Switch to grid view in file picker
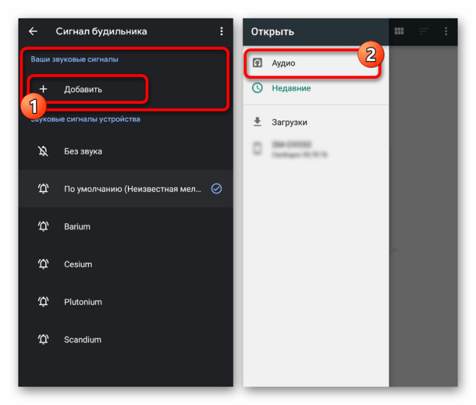 (x=399, y=31)
